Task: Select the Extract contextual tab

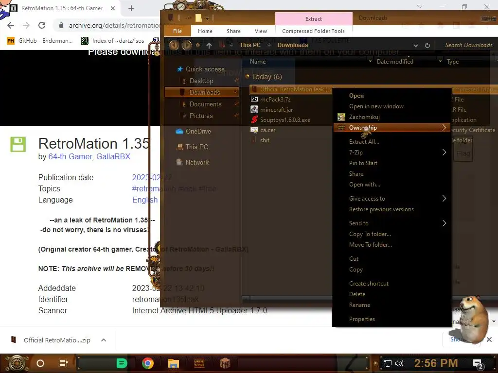Action: click(x=314, y=19)
